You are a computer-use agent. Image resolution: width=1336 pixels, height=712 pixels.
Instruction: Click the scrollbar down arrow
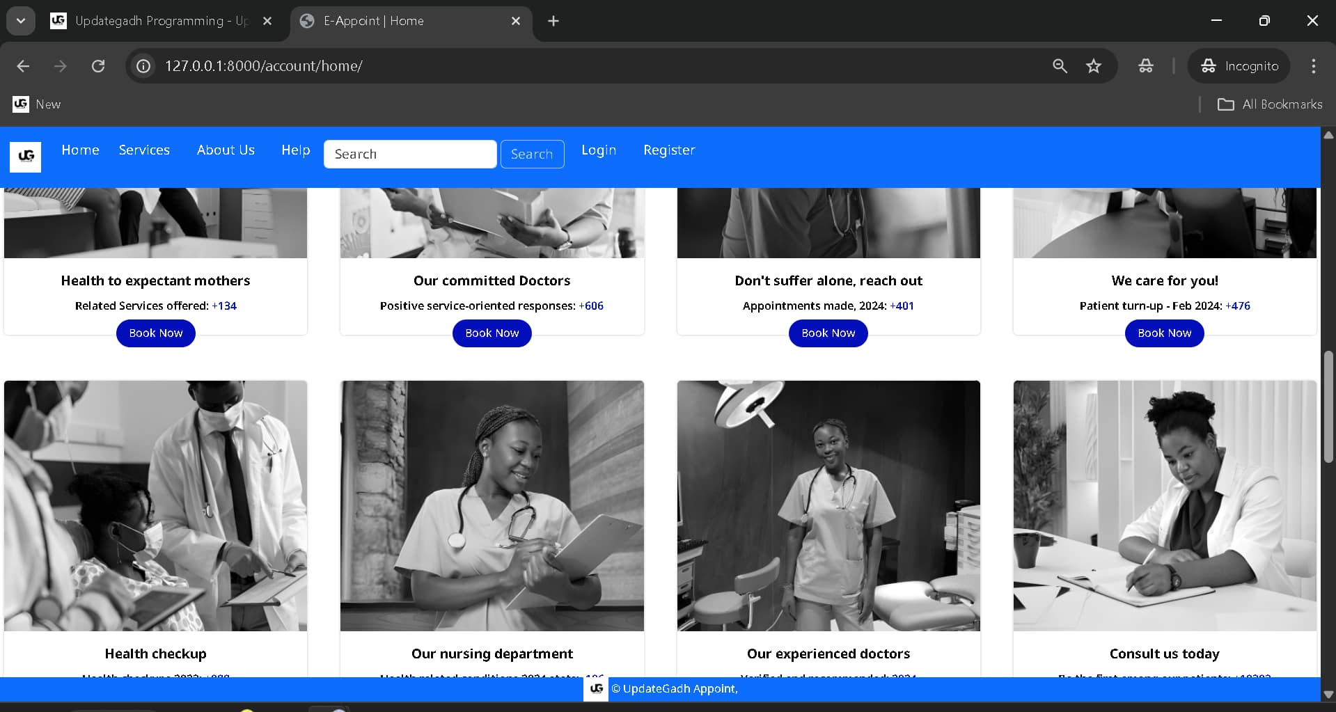1328,693
